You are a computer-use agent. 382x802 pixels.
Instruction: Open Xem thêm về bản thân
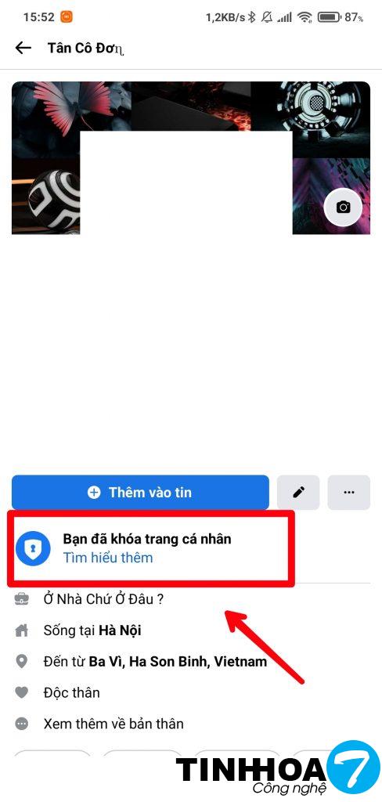[114, 724]
